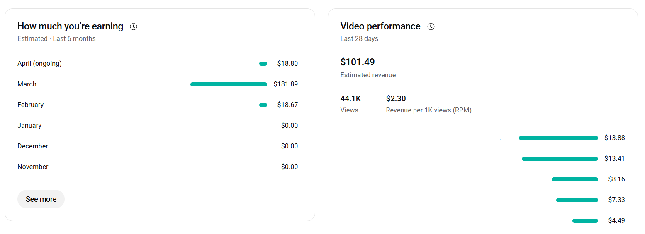Select the video bar showing $7.33
This screenshot has width=645, height=234.
pyautogui.click(x=577, y=200)
